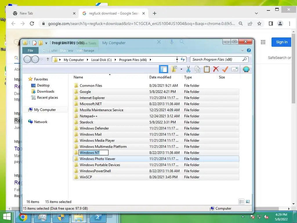The width and height of the screenshot is (297, 223).
Task: Click the blue shell icon in Explorer toolbar
Action: click(x=246, y=69)
